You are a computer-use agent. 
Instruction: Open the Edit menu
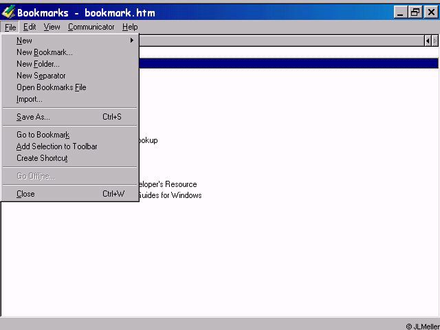30,27
